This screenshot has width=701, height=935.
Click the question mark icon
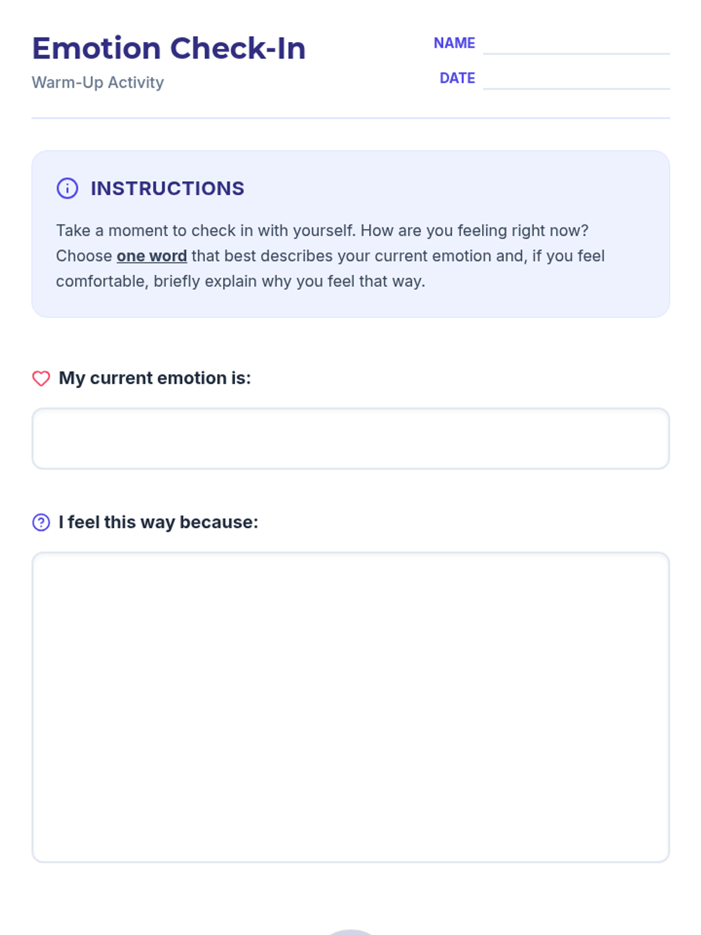pyautogui.click(x=41, y=522)
